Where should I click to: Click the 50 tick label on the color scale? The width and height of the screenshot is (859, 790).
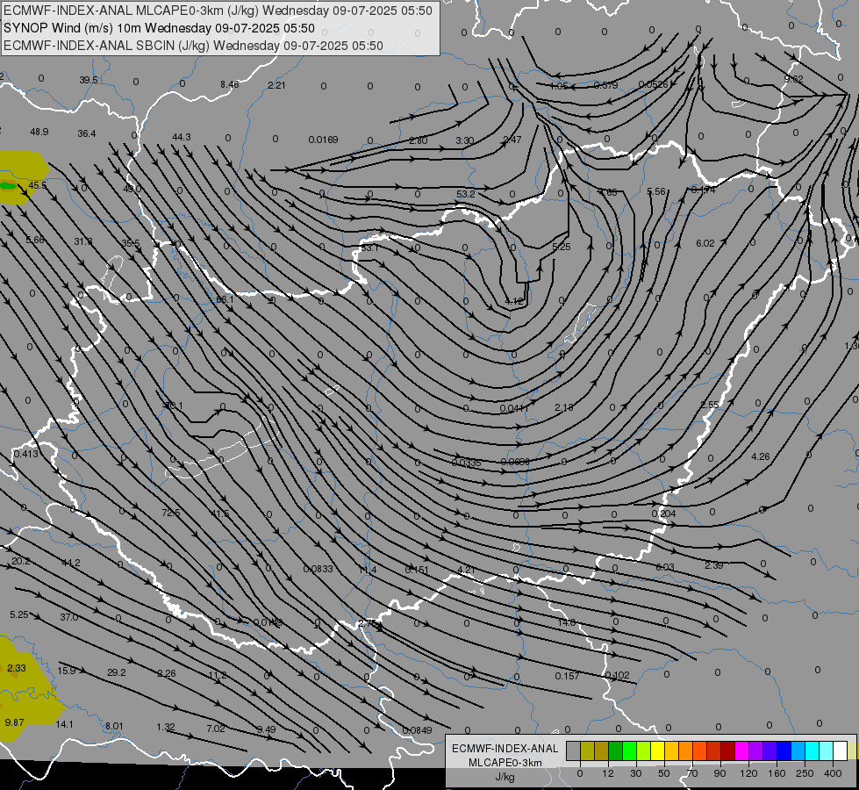pyautogui.click(x=664, y=773)
